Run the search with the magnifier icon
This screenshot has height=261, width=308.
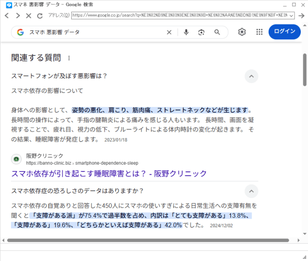(217, 32)
